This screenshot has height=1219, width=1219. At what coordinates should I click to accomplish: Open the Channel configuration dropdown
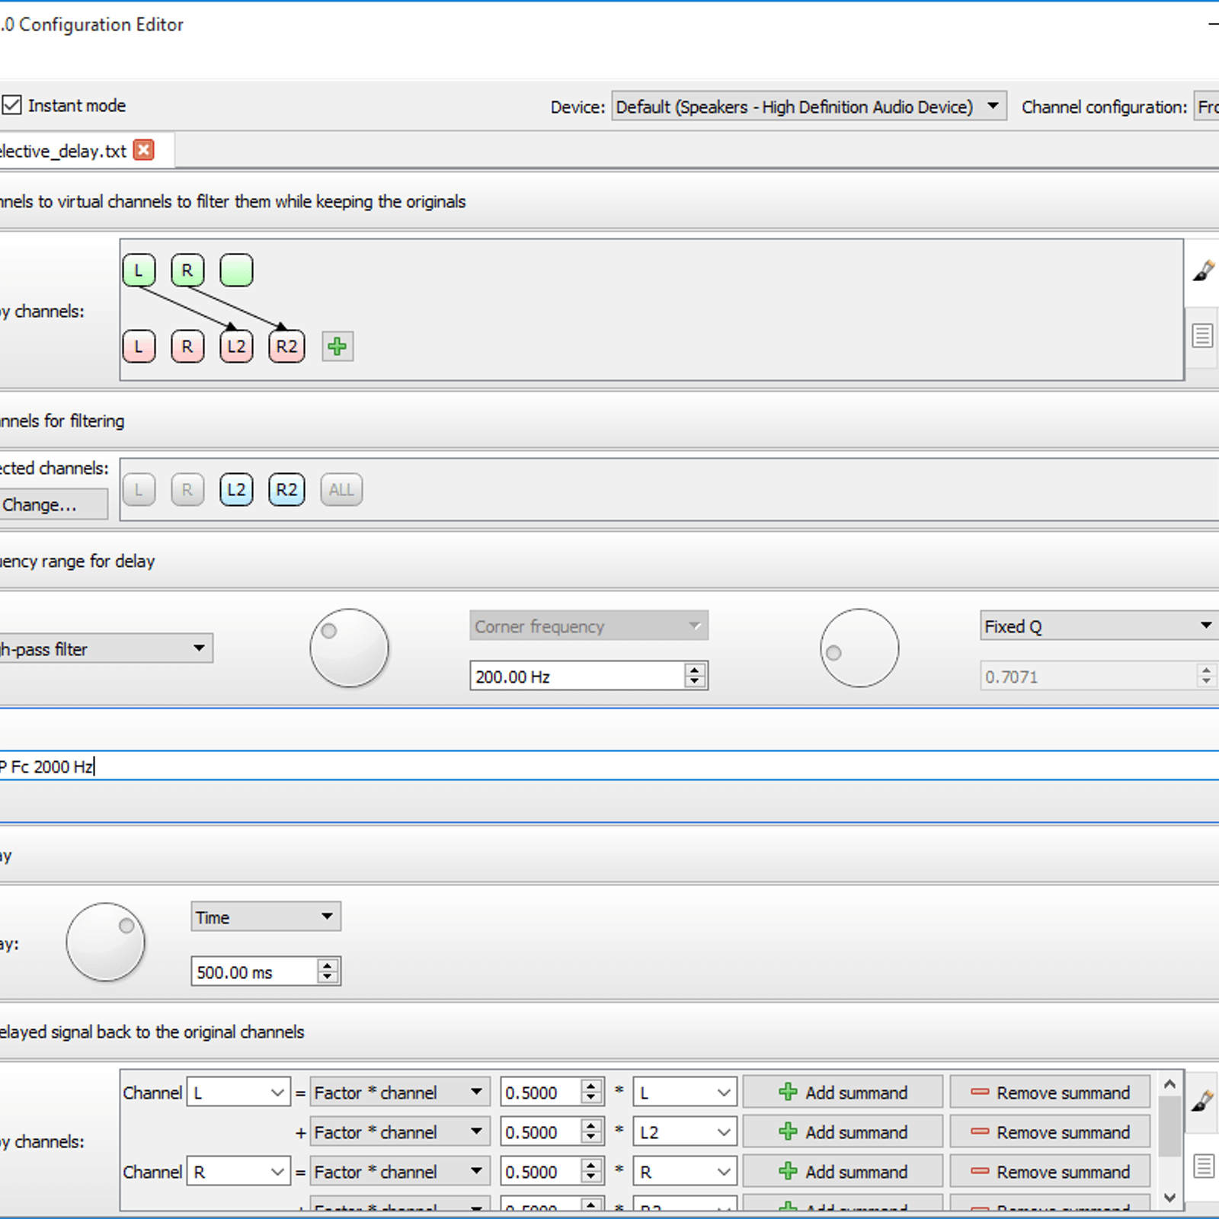(1207, 107)
